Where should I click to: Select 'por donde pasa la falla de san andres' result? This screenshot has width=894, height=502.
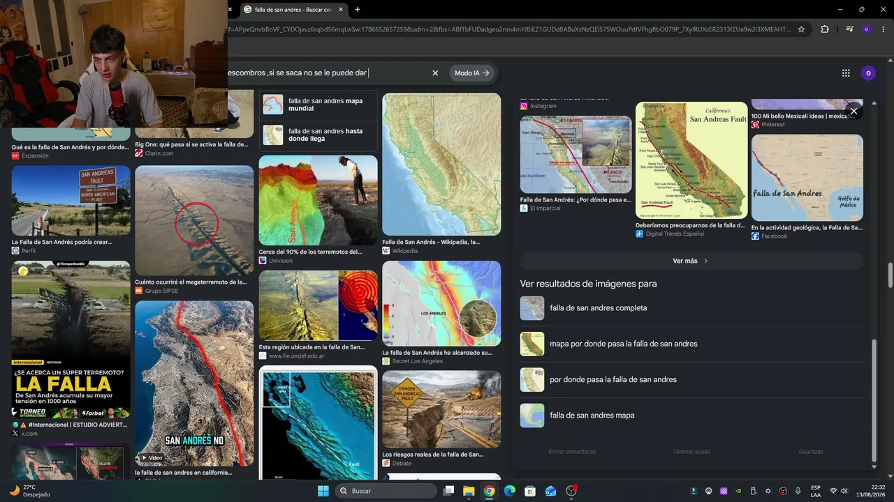click(x=691, y=379)
